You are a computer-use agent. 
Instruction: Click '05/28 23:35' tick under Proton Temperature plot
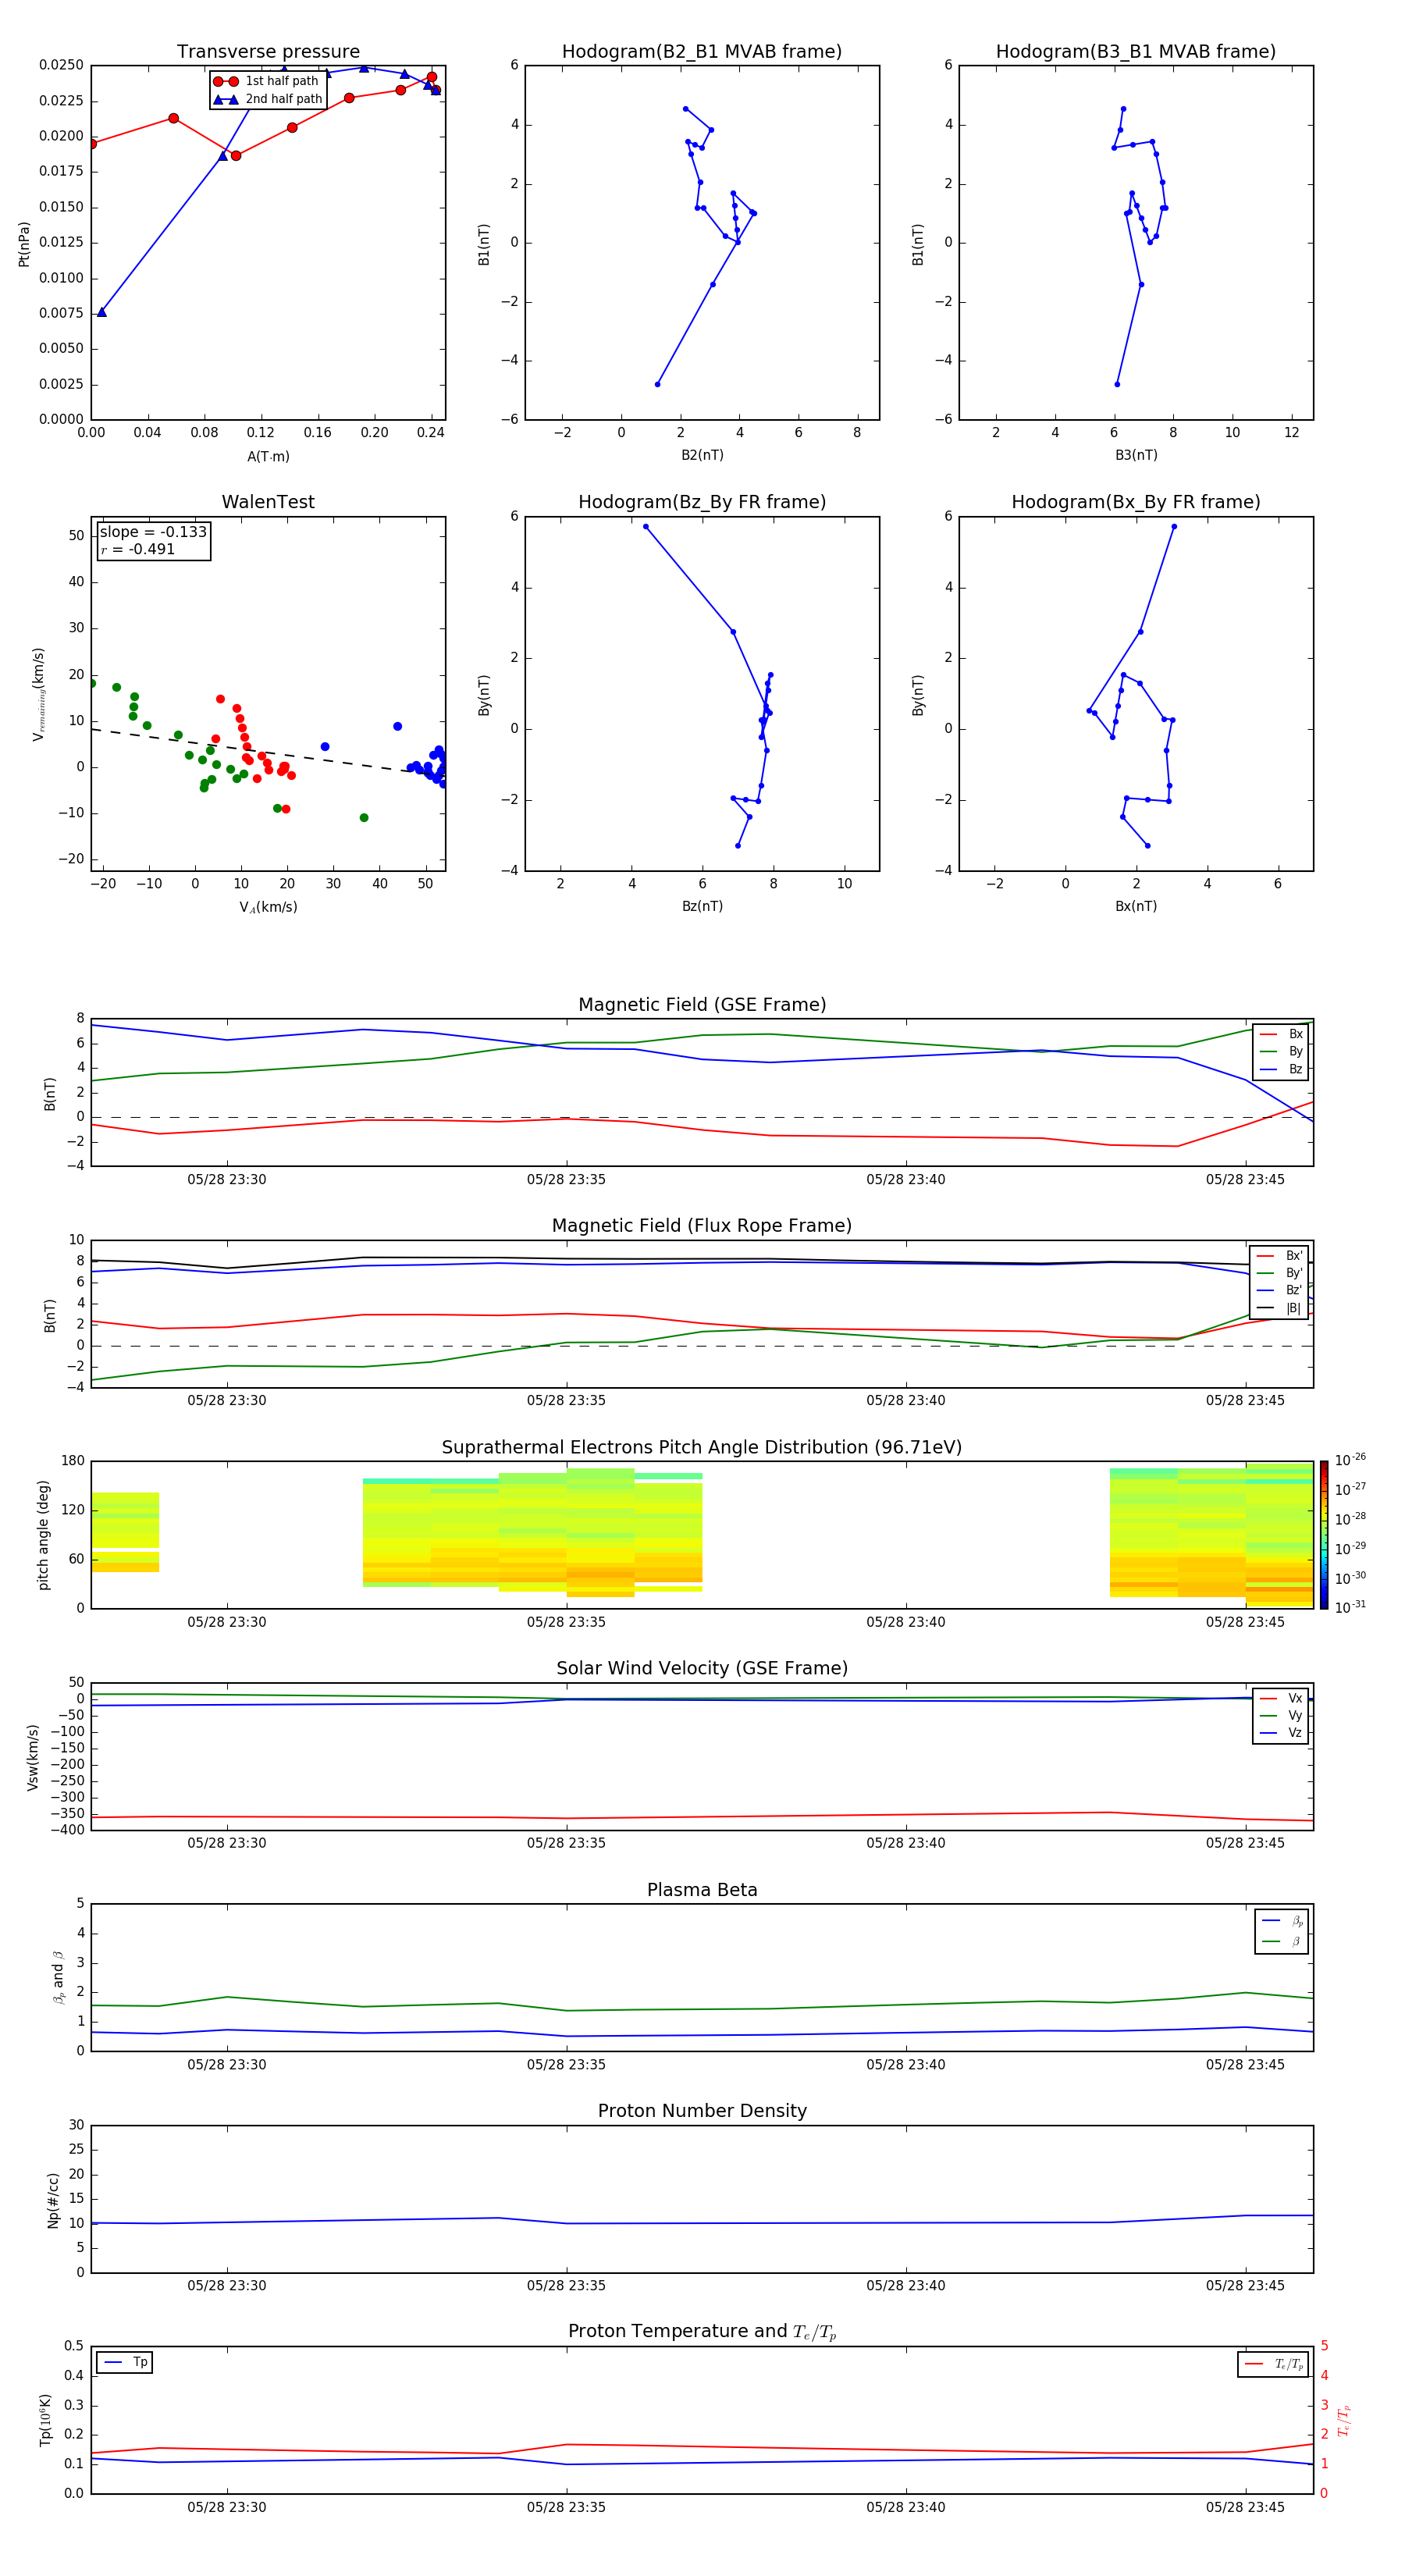[566, 2507]
